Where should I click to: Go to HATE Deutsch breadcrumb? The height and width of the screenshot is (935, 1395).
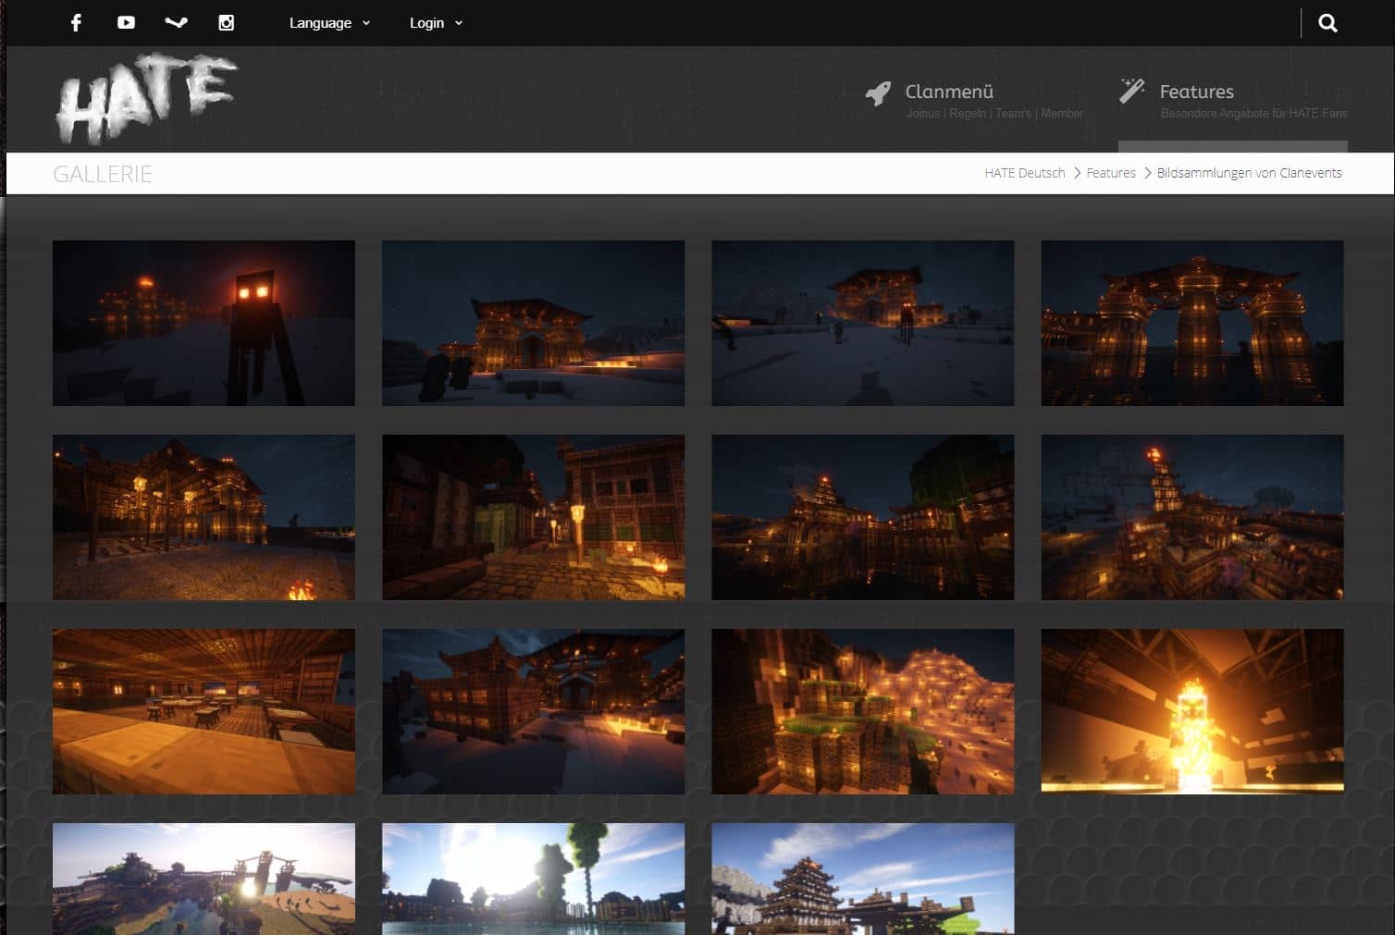1024,173
